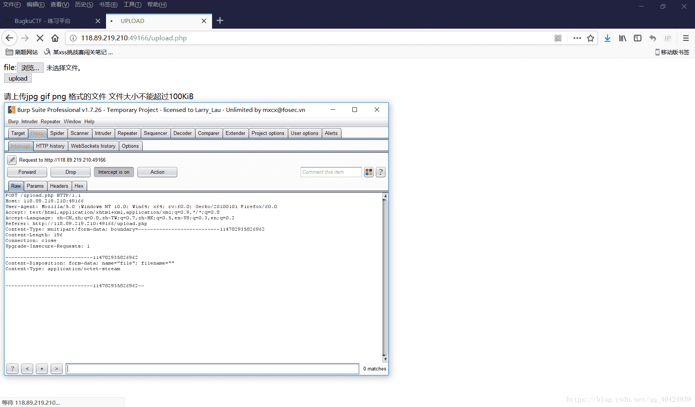The width and height of the screenshot is (695, 407).
Task: Open Burp's intercept help question-mark icon
Action: click(x=381, y=172)
